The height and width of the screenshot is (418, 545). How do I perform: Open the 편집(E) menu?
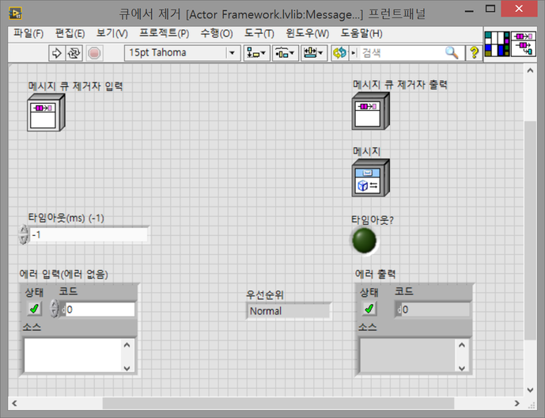(x=70, y=34)
